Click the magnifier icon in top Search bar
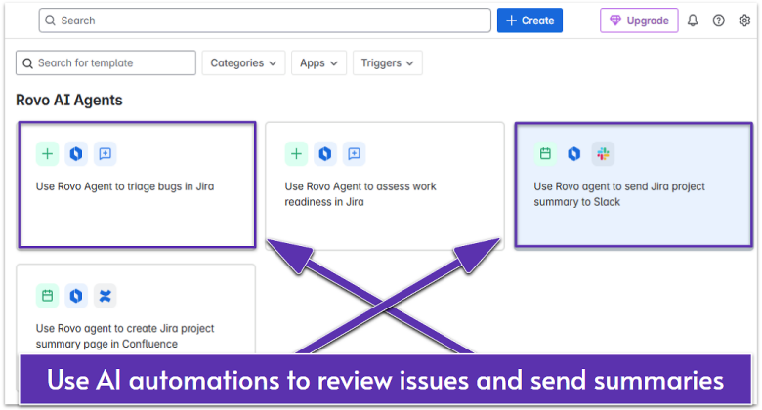The image size is (762, 410). click(x=50, y=20)
